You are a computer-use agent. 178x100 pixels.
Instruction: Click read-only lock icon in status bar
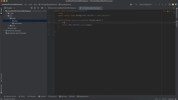pos(175,99)
